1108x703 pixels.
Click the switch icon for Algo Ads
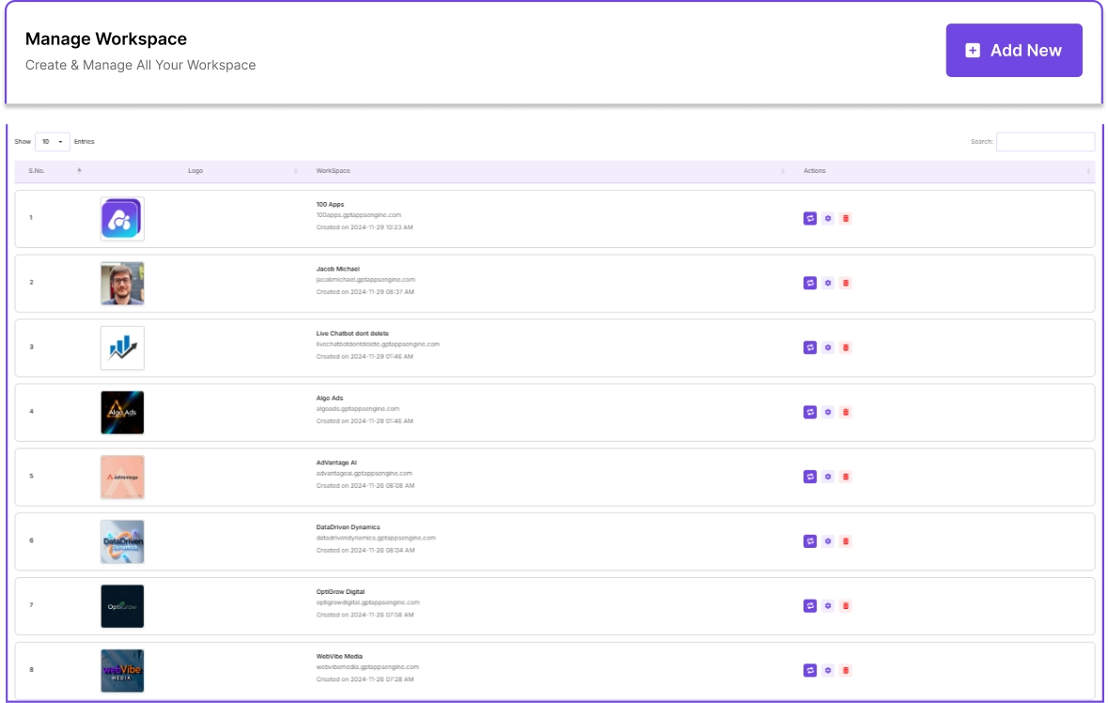coord(810,412)
